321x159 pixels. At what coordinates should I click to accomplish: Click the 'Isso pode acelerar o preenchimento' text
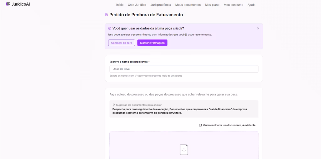[160, 34]
